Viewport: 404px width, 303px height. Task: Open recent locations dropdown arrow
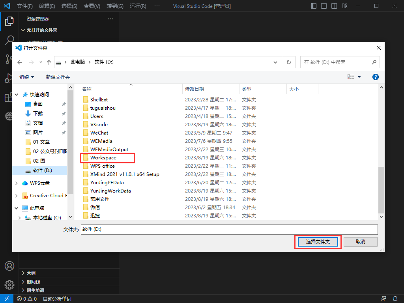[x=41, y=62]
